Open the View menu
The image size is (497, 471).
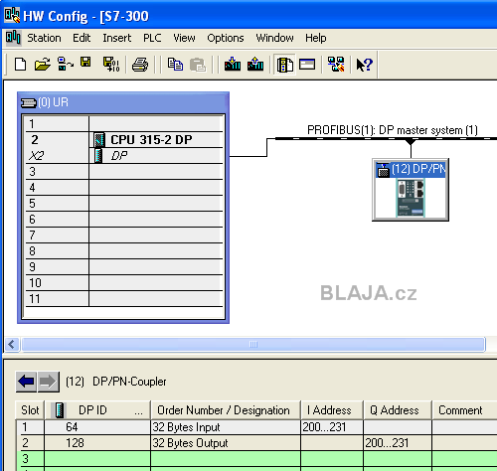point(184,38)
